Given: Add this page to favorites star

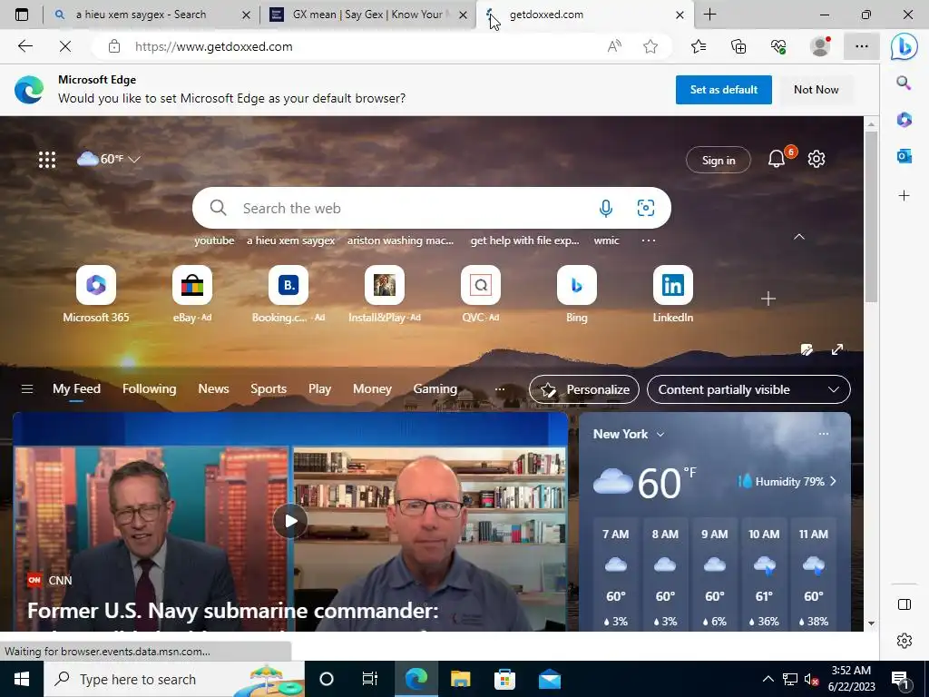Looking at the screenshot, I should click(x=650, y=46).
